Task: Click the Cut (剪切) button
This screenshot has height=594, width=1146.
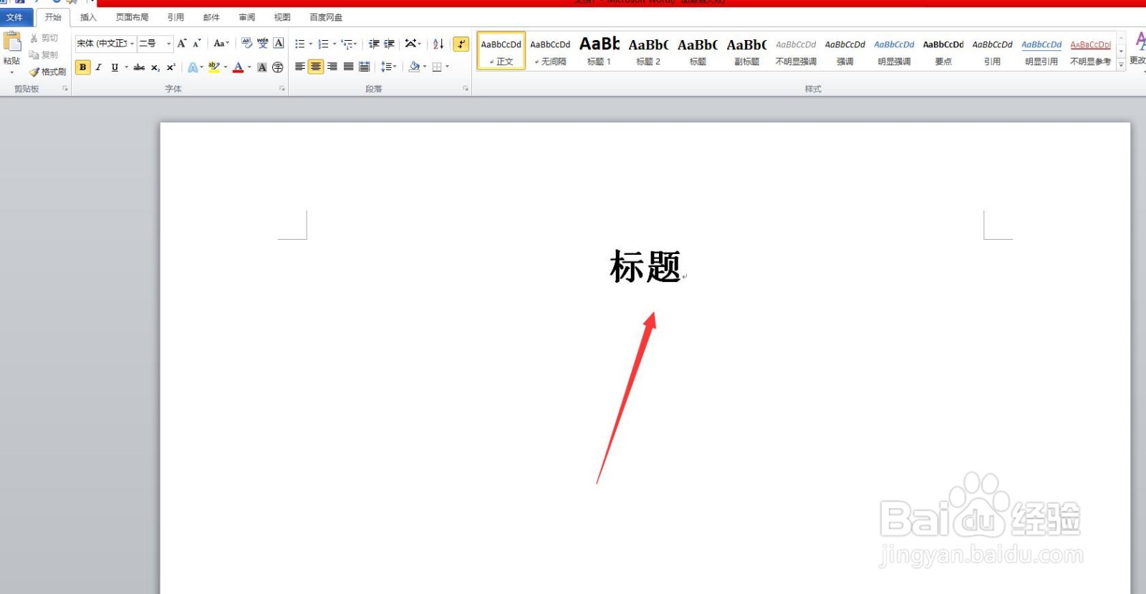Action: (x=44, y=38)
